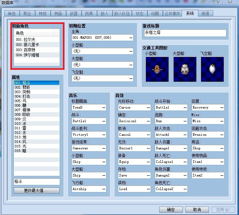The width and height of the screenshot is (239, 215).
Task: Choose the title screen music Town5
Action: click(89, 107)
